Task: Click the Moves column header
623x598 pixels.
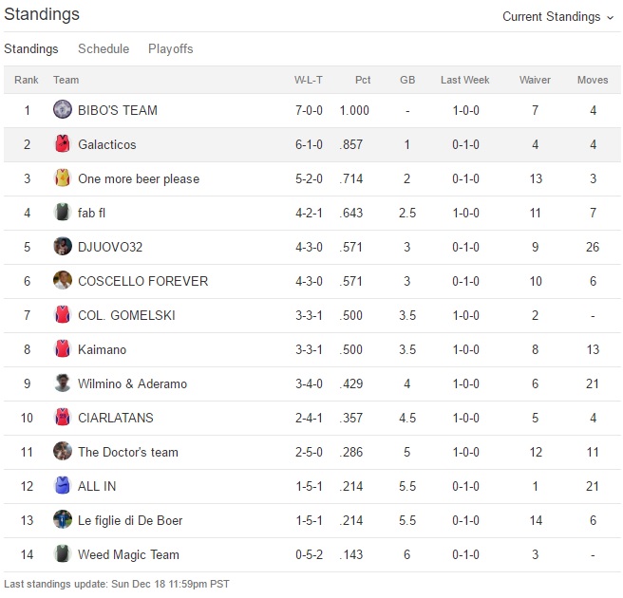Action: pos(593,80)
